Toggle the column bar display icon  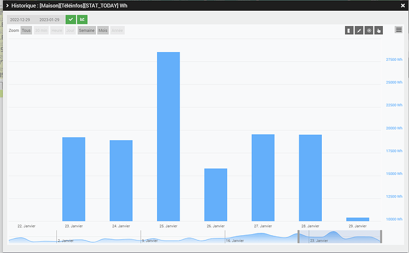point(349,30)
